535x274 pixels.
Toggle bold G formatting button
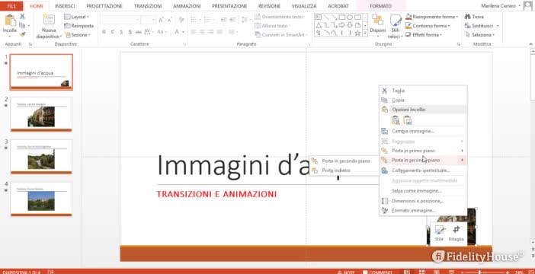104,32
